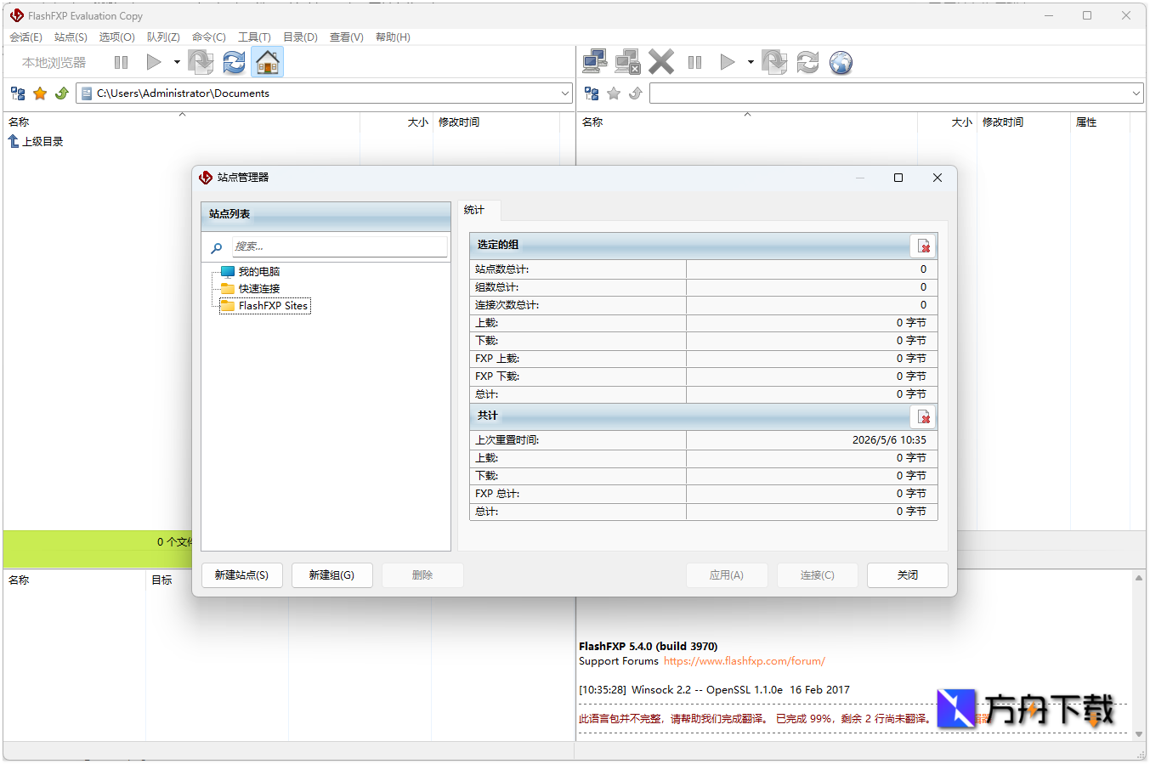Click the play icon in remote toolbar
Image resolution: width=1150 pixels, height=764 pixels.
[x=728, y=62]
